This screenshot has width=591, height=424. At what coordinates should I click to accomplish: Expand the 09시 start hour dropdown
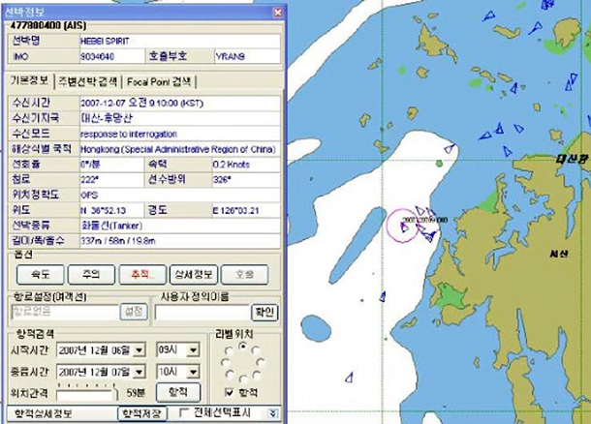tap(191, 349)
